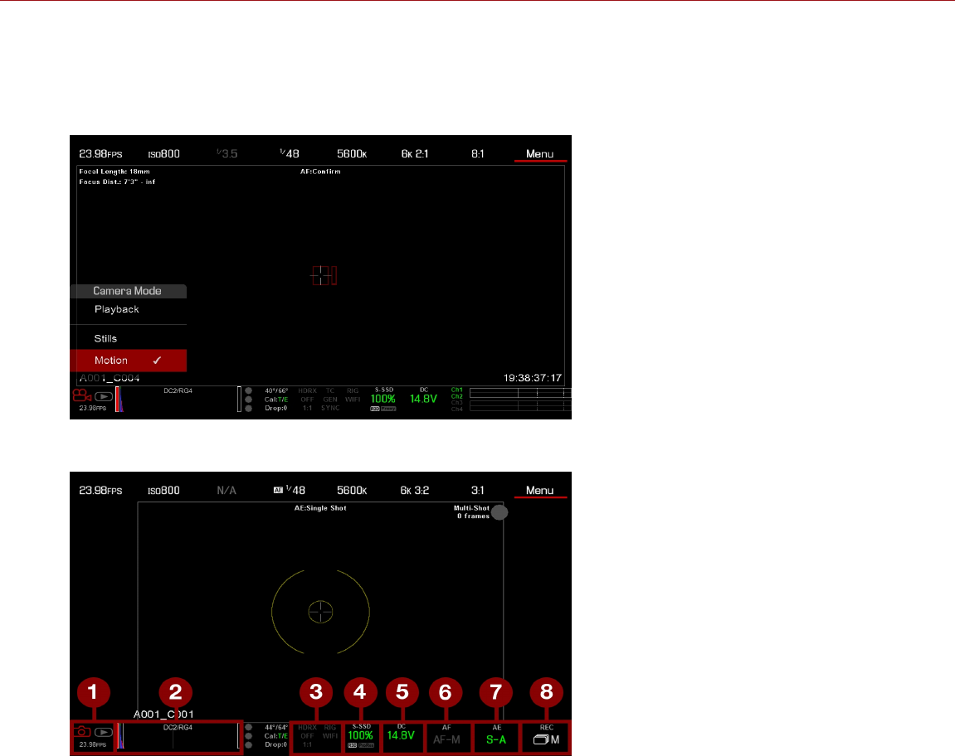
Task: Tap the A001_C001 clip name
Action: (x=163, y=715)
